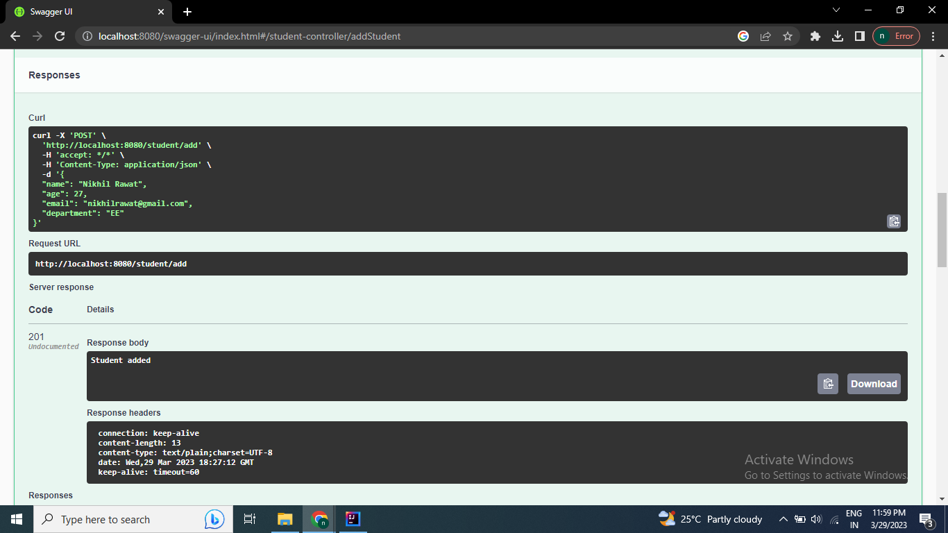This screenshot has height=533, width=948.
Task: Open the tab search dropdown arrow in title bar
Action: [x=836, y=10]
